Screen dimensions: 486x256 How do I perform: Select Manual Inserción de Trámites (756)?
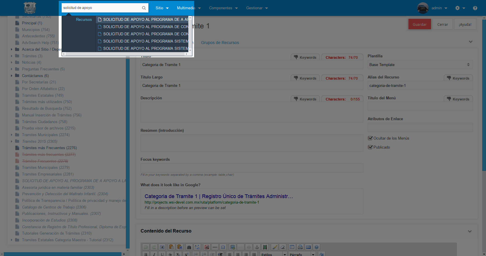51,115
